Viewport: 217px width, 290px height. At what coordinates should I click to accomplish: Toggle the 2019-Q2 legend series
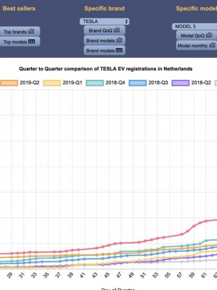point(20,82)
